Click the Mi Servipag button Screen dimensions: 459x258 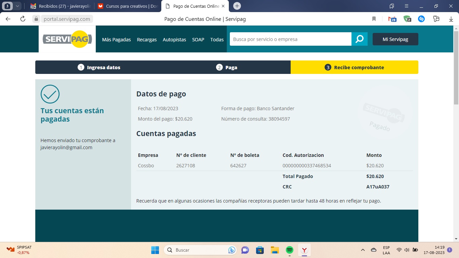tap(395, 39)
